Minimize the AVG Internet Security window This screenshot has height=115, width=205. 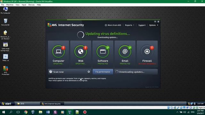(155, 21)
